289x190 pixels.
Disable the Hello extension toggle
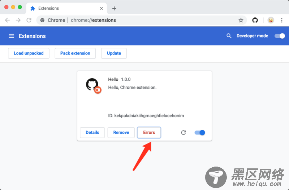tap(200, 132)
